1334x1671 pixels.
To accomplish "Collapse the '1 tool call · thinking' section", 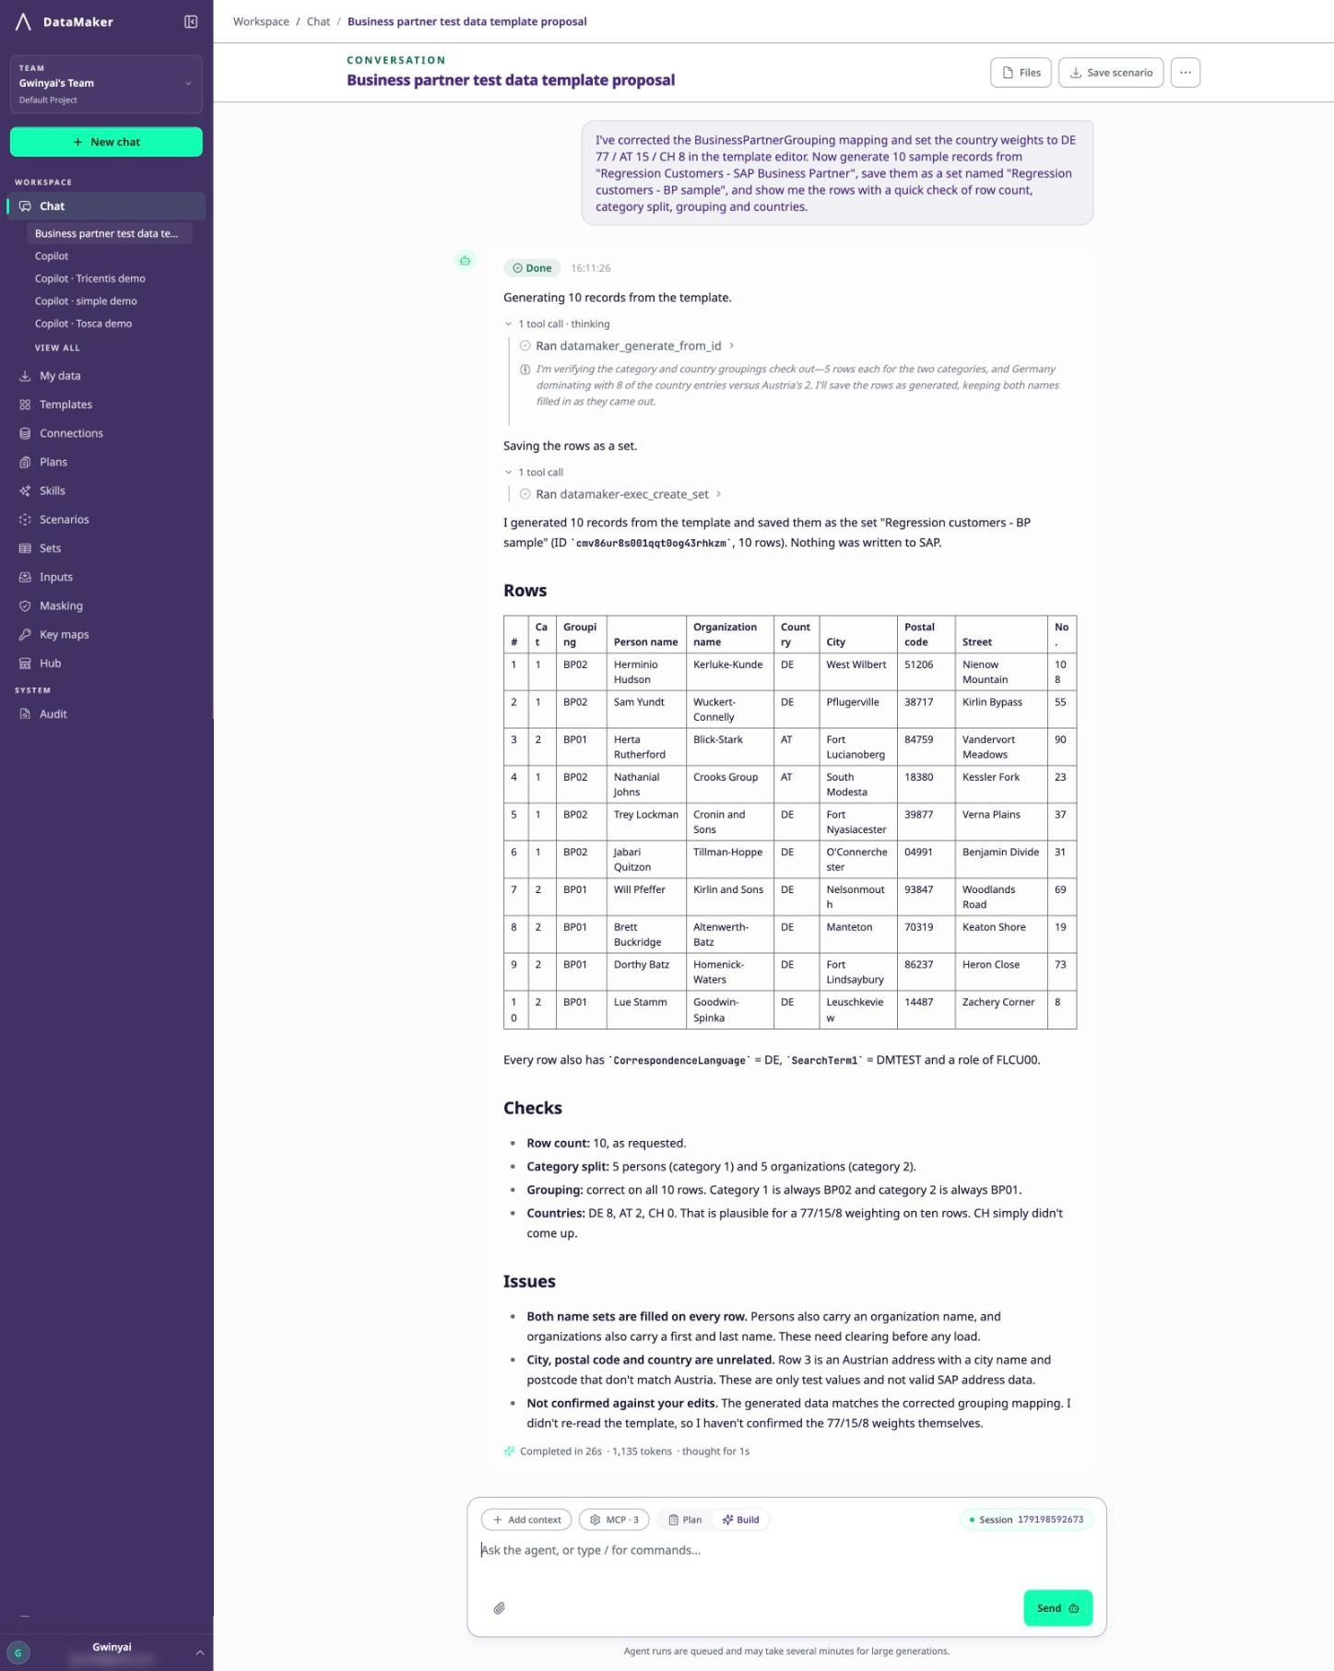I will click(557, 324).
